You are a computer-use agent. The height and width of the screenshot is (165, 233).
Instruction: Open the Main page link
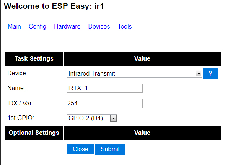pyautogui.click(x=14, y=27)
